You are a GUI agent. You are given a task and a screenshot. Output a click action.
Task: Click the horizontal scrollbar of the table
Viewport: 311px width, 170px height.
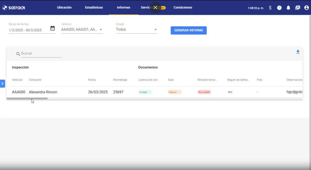coord(27,98)
